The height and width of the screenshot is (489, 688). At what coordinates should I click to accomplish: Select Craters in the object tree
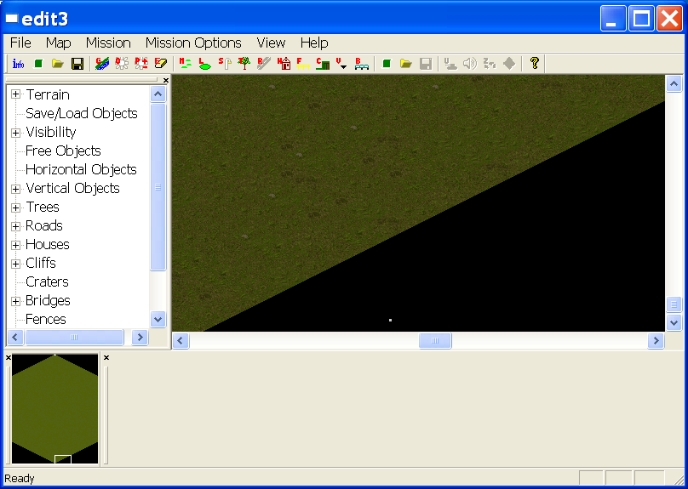47,281
